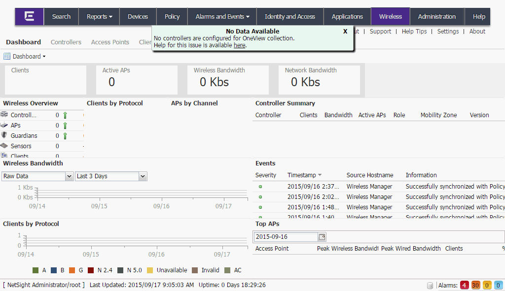Click green severity dot for 1:48 event
Screen dimensions: 505x291
[260, 207]
